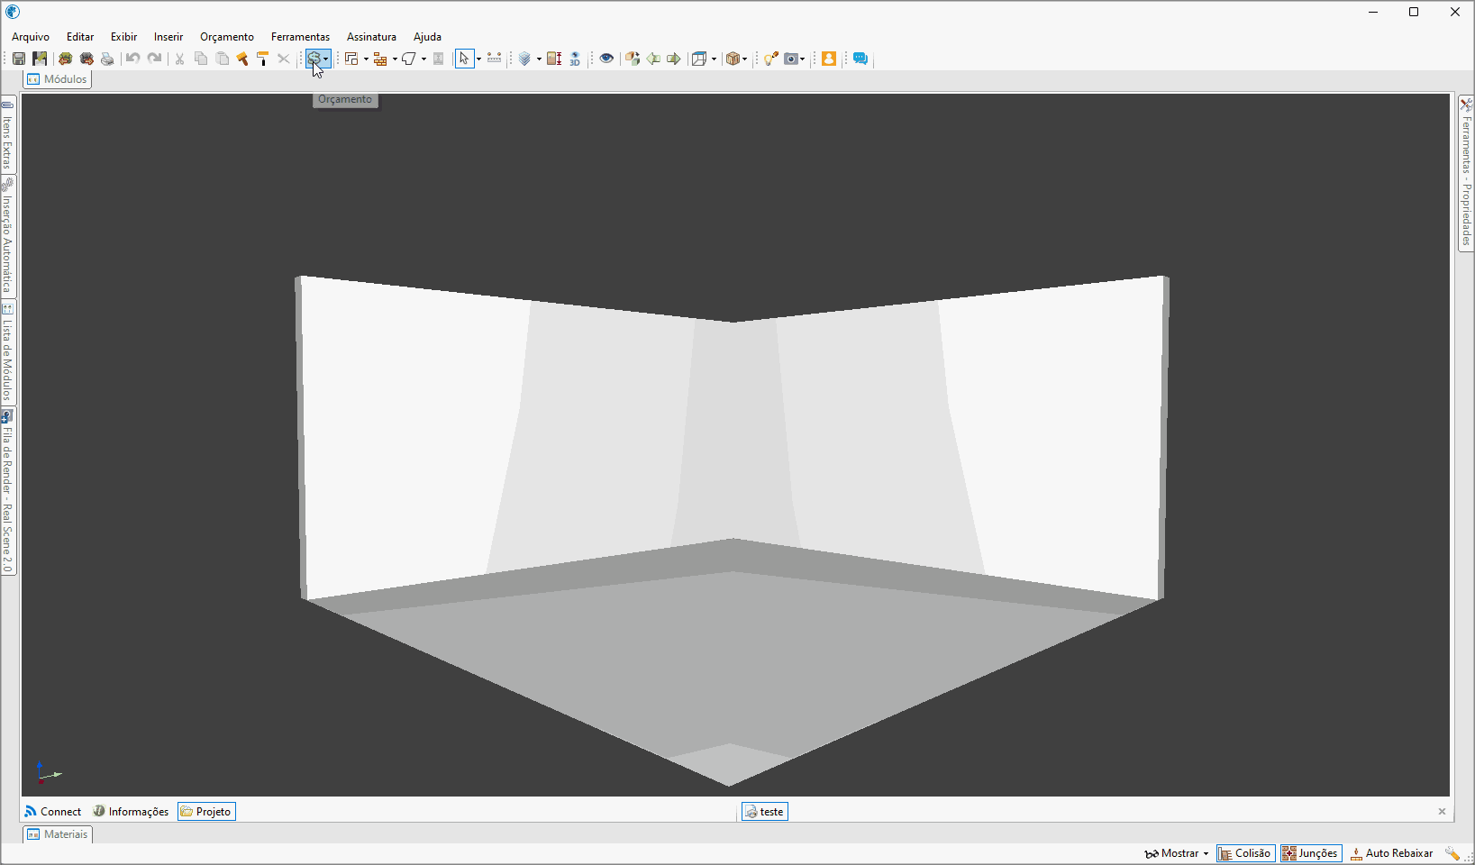Image resolution: width=1475 pixels, height=865 pixels.
Task: Open dropdown arrow next to Orçamento icon
Action: 326,59
